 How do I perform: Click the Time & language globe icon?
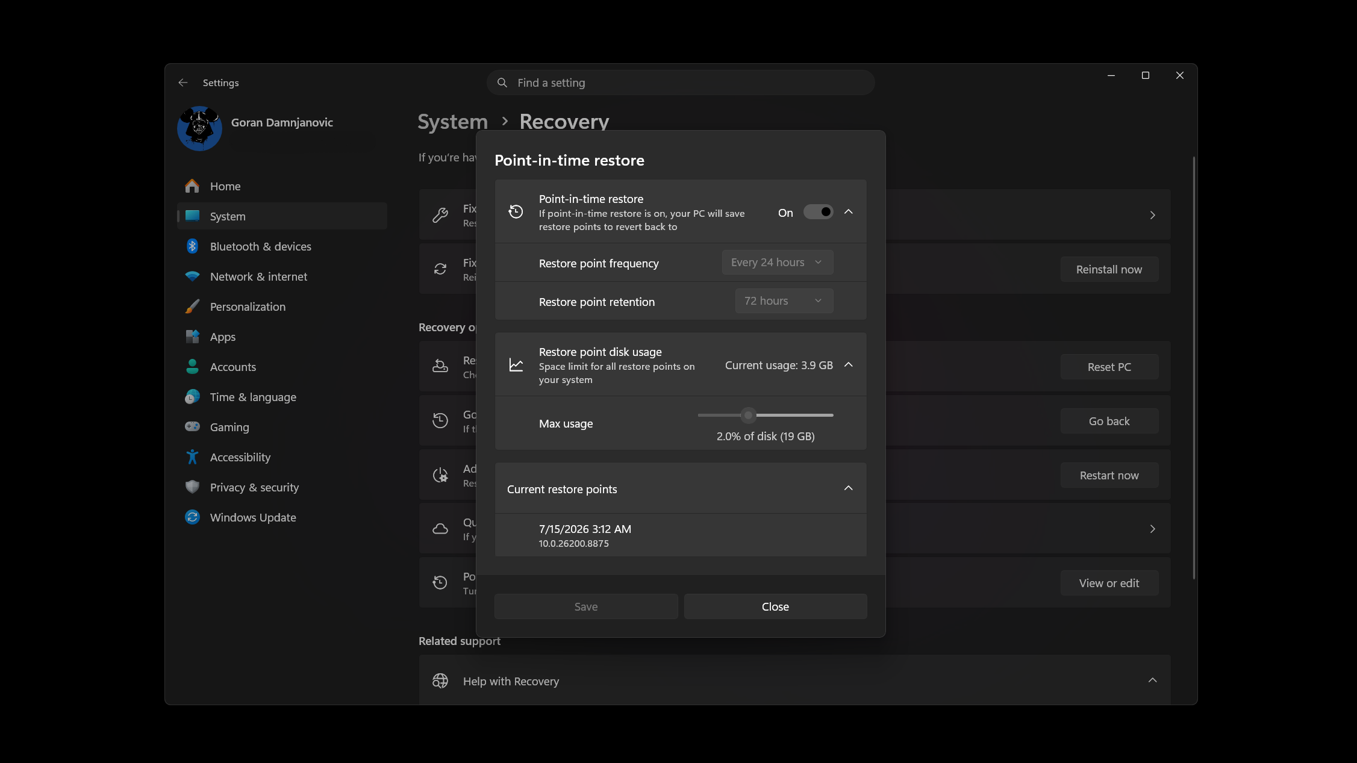[x=192, y=397]
